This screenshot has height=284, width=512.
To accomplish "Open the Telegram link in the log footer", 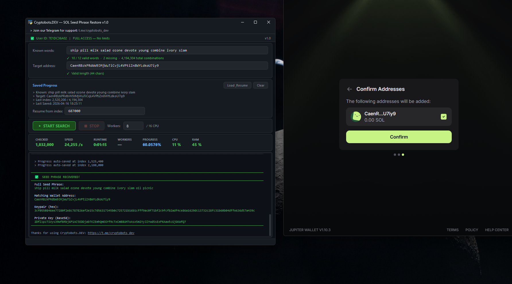I will click(111, 233).
